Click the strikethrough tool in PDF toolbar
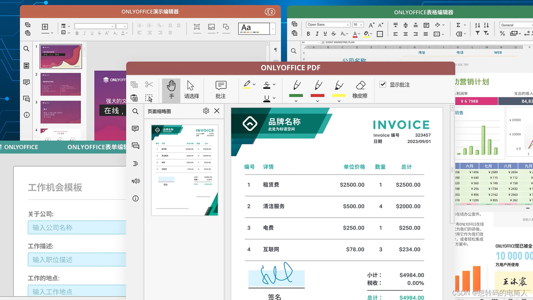 (x=266, y=85)
